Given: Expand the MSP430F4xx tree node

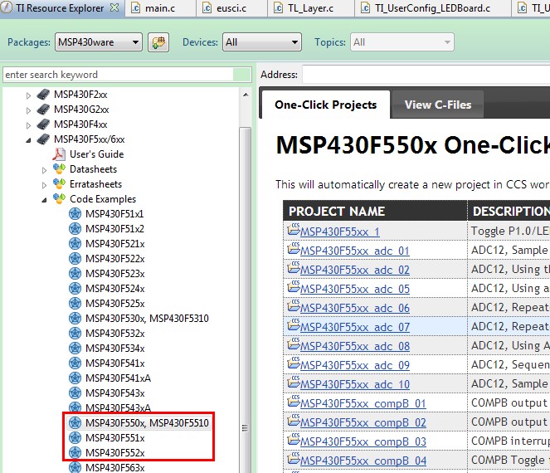Looking at the screenshot, I should tap(28, 125).
